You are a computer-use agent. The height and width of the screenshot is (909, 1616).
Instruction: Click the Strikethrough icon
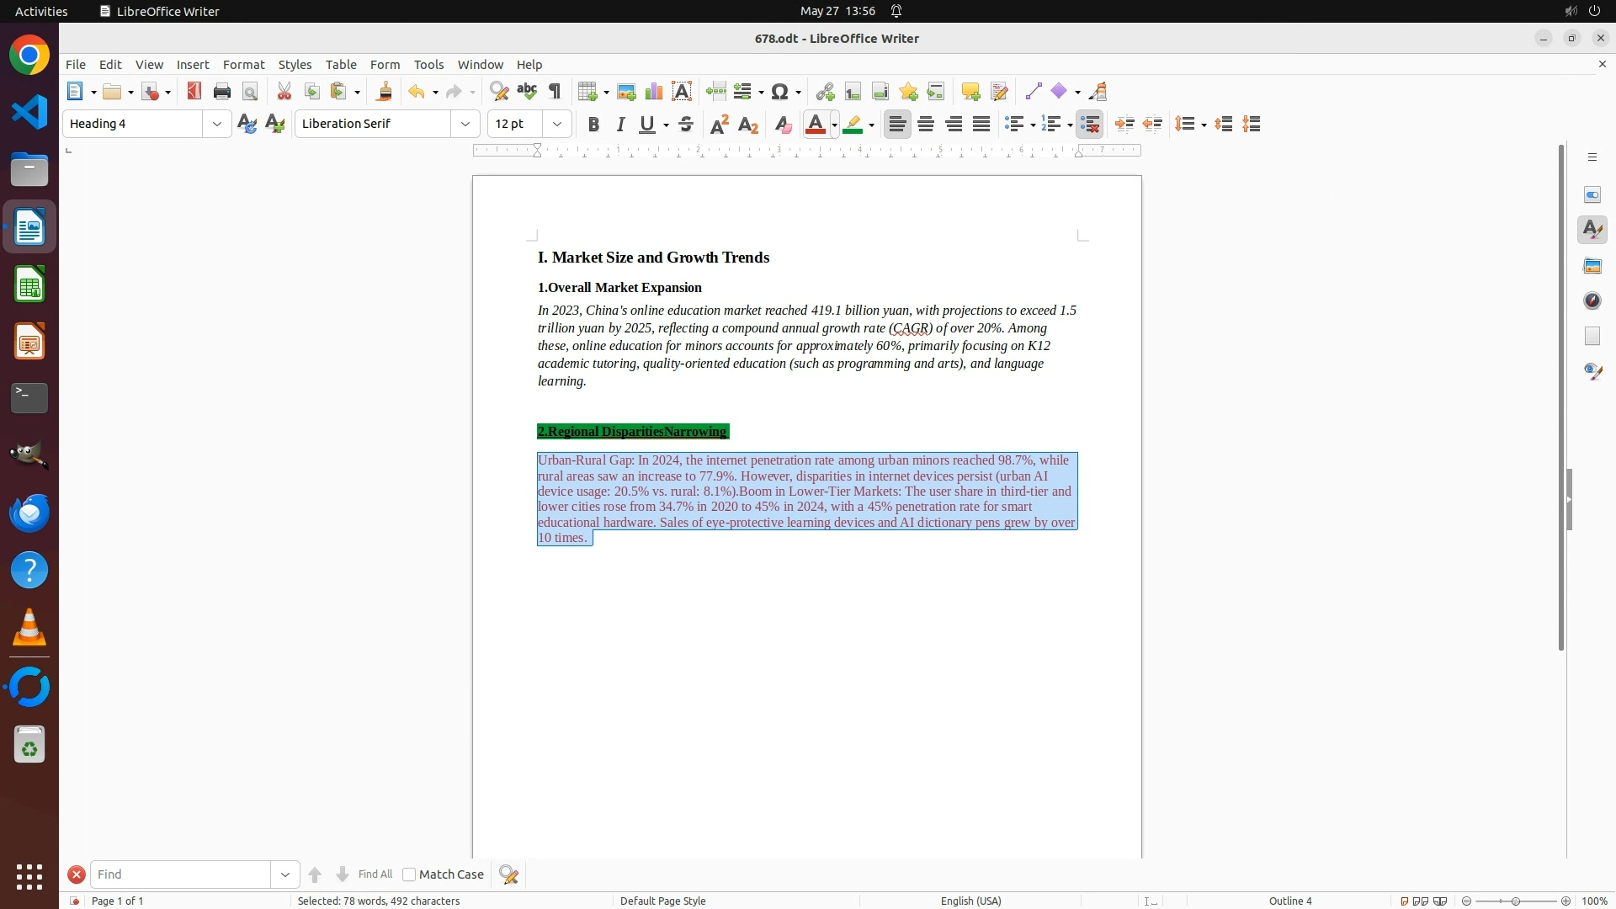pyautogui.click(x=686, y=125)
